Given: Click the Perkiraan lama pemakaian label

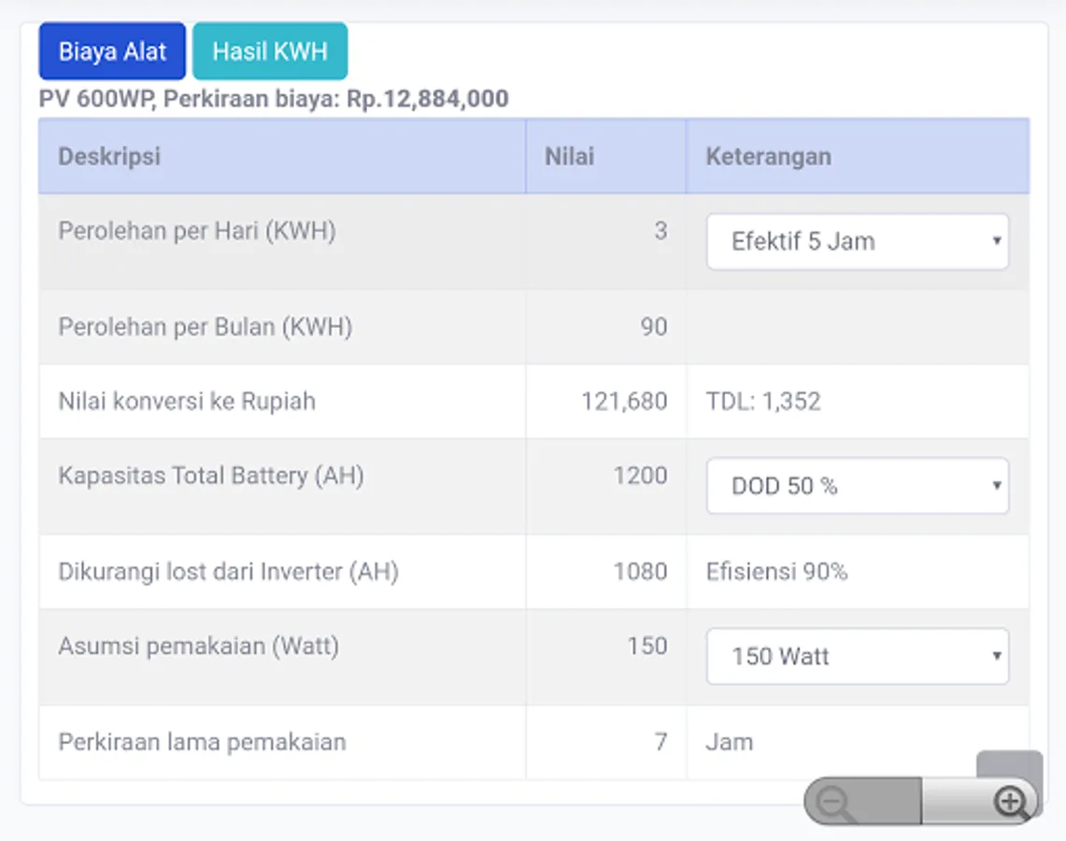Looking at the screenshot, I should tap(202, 742).
